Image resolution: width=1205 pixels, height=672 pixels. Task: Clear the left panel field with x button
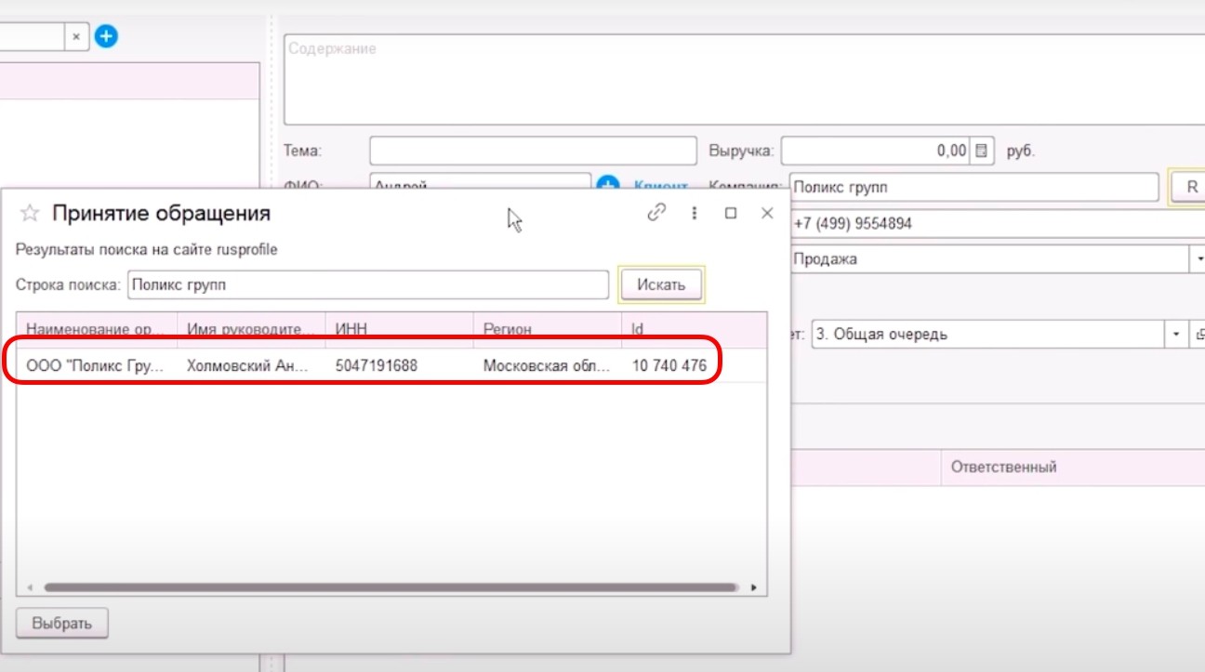76,37
